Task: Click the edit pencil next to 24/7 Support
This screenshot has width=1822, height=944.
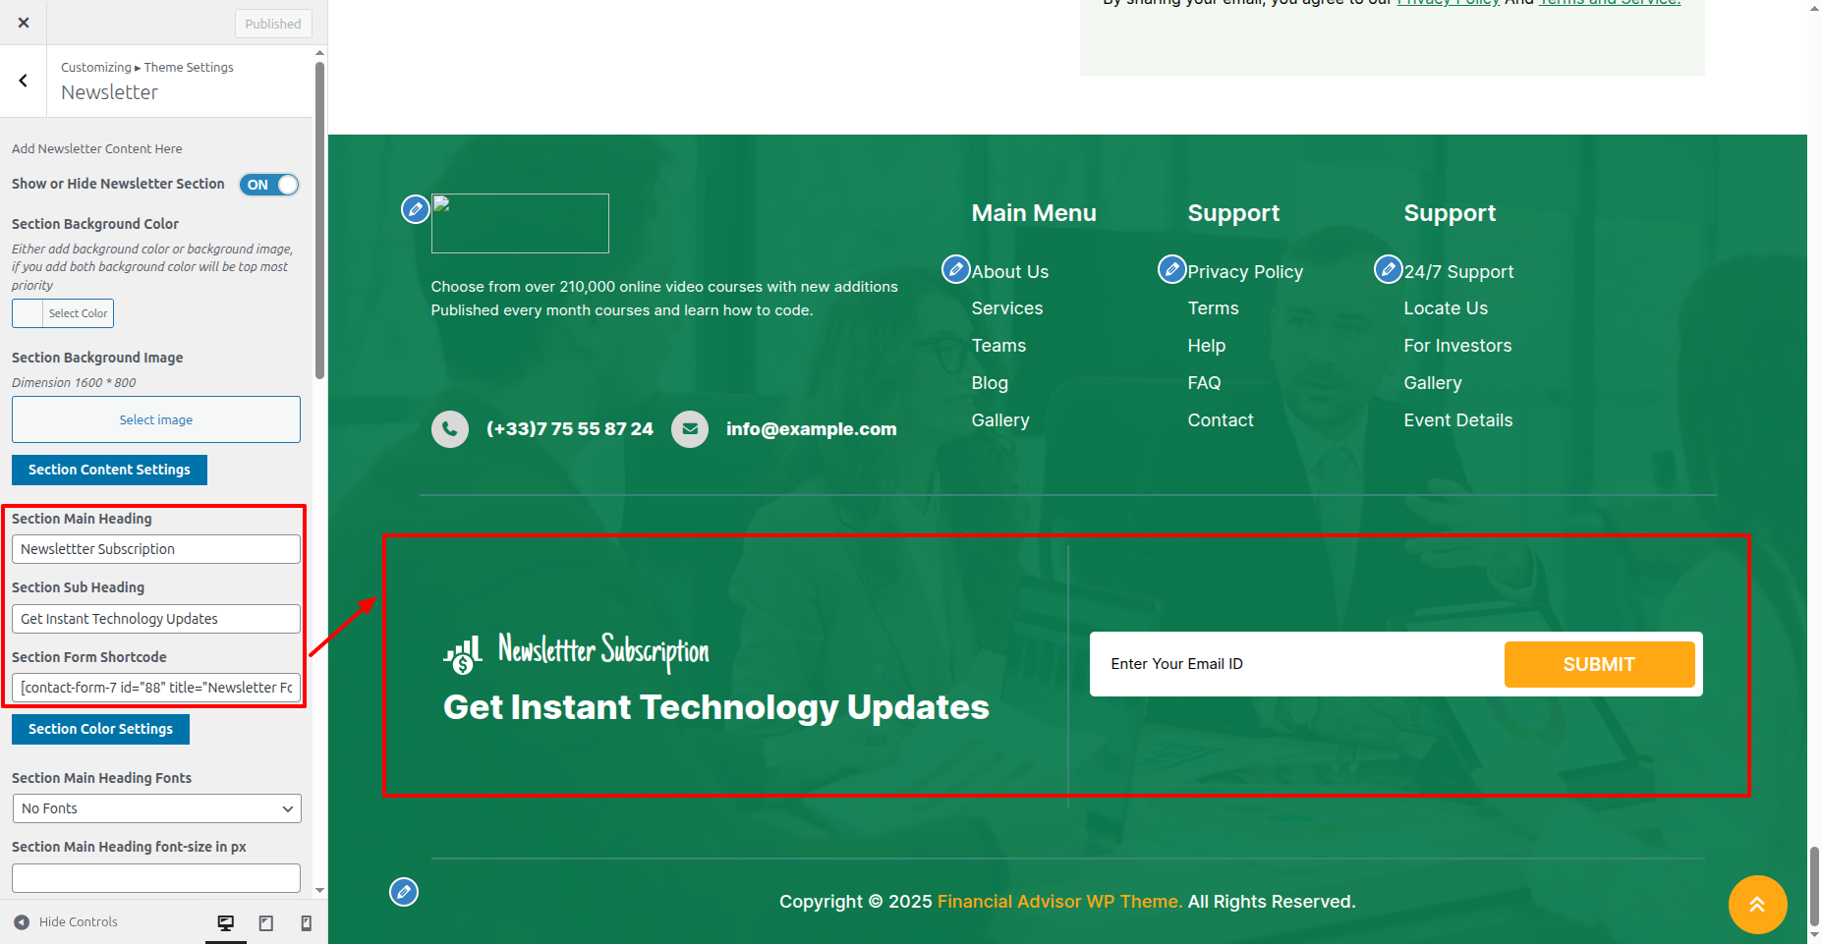Action: [1388, 269]
